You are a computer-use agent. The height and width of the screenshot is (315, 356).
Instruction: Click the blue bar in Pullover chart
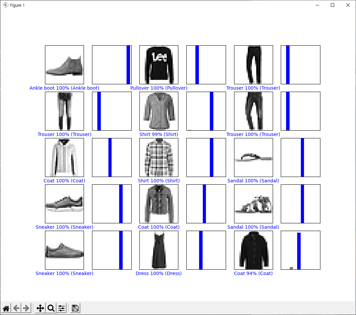pyautogui.click(x=197, y=65)
